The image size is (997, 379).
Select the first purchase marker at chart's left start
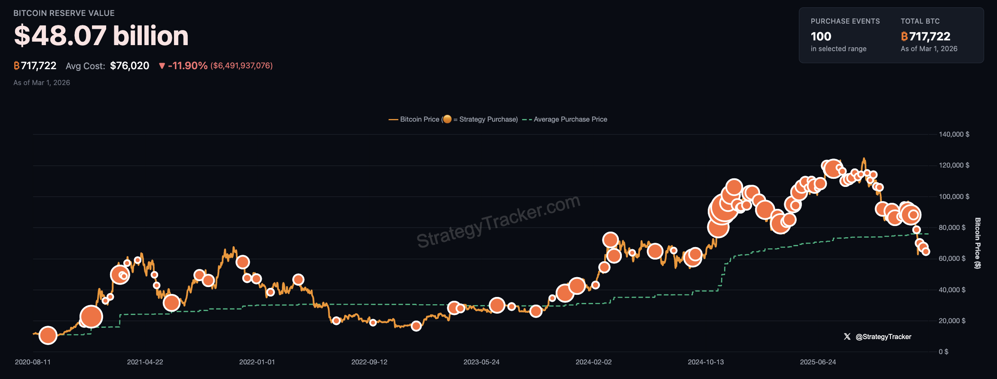[x=48, y=335]
